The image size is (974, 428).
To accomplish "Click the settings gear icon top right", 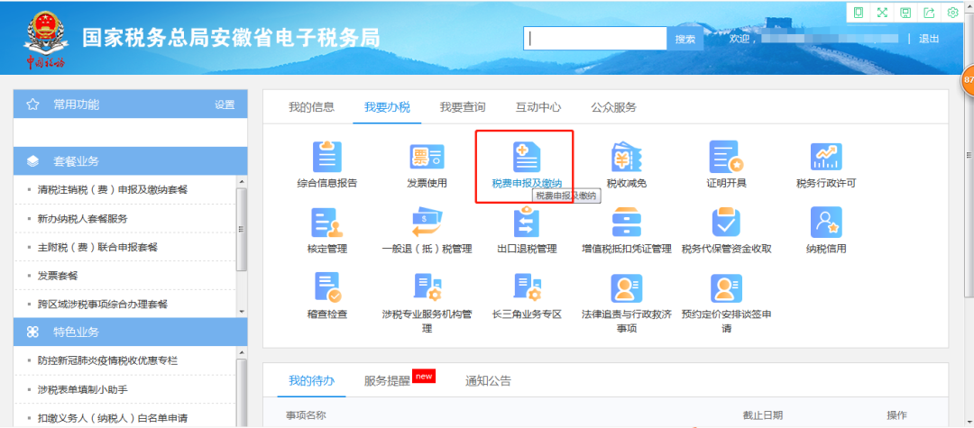I will (952, 13).
